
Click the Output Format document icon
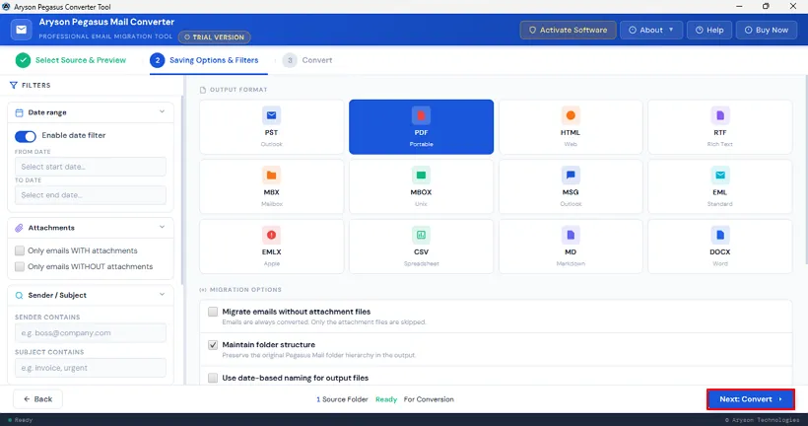tap(203, 90)
